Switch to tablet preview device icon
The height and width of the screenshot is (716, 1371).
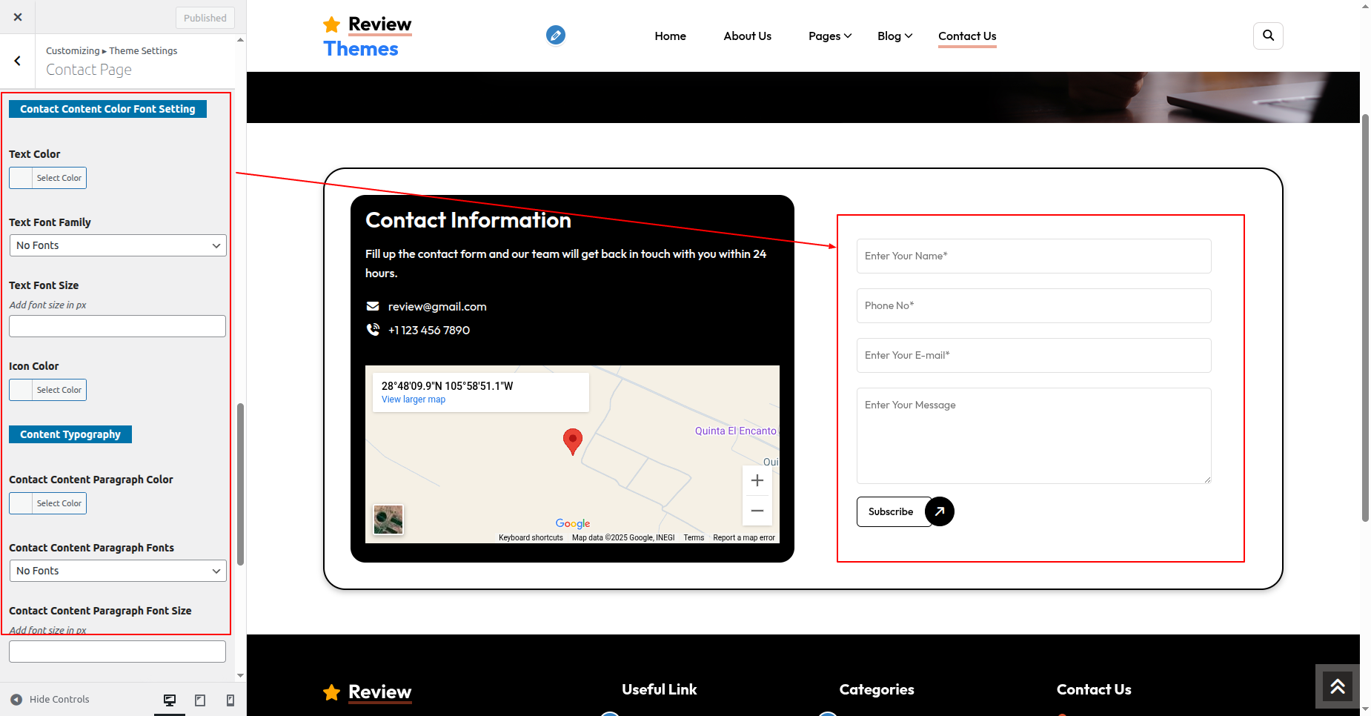click(x=200, y=700)
